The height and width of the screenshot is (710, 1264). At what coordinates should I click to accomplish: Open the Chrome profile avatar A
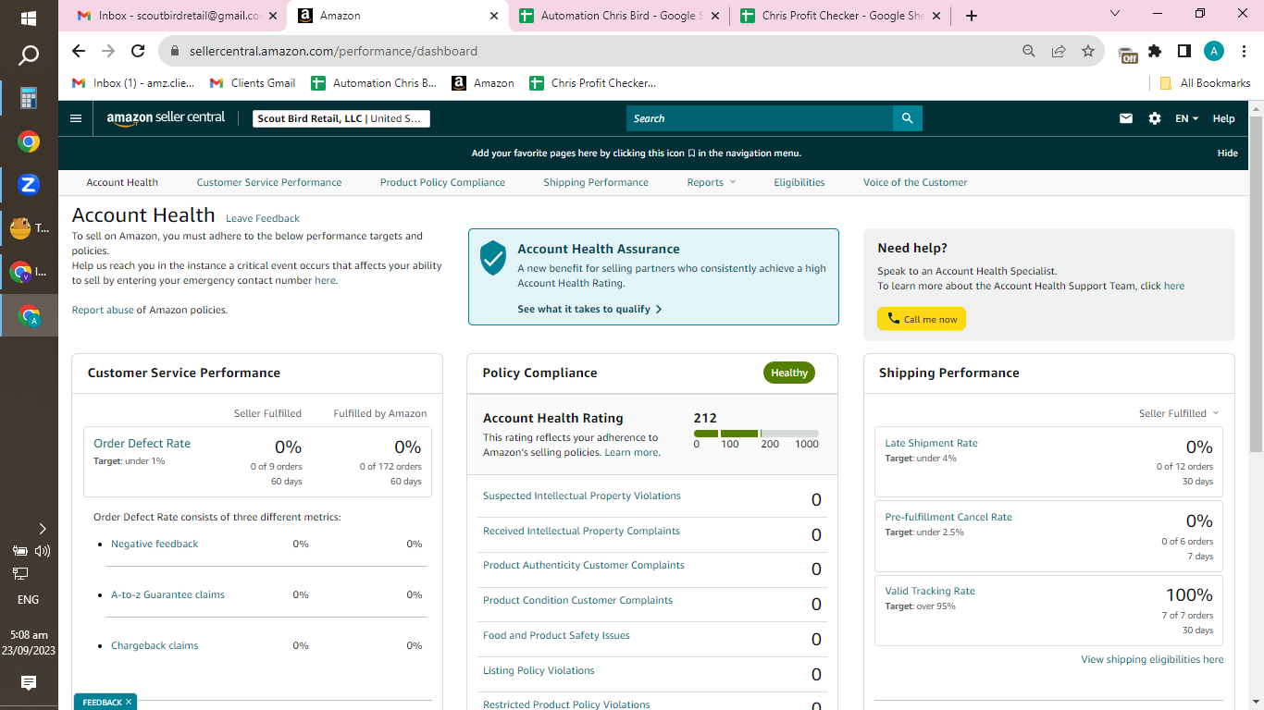pyautogui.click(x=1214, y=51)
